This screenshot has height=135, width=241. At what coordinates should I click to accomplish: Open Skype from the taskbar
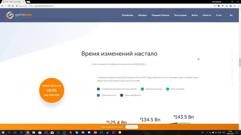point(77,132)
